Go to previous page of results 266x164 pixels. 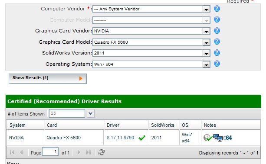[x=21, y=152]
